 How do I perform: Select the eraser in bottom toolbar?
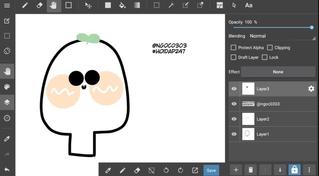coord(137,170)
